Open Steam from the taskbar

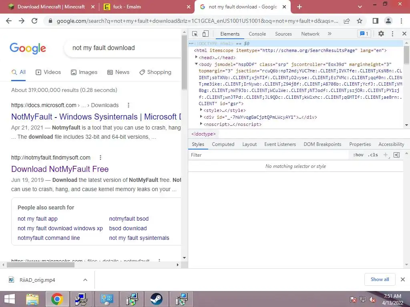pyautogui.click(x=157, y=299)
